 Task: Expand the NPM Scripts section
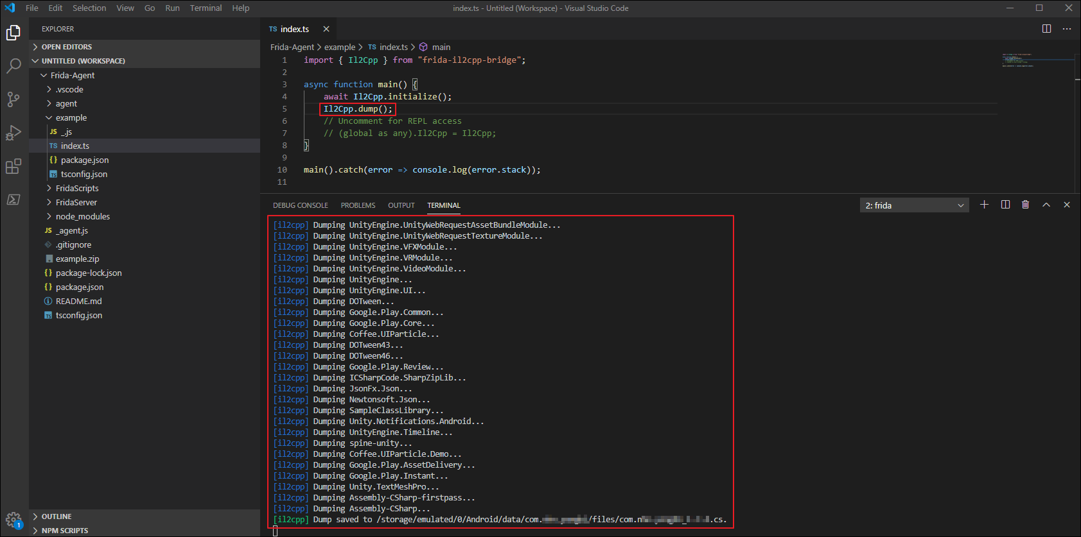coord(145,531)
